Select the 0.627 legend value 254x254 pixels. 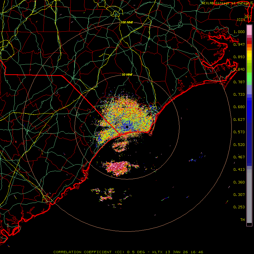239,120
